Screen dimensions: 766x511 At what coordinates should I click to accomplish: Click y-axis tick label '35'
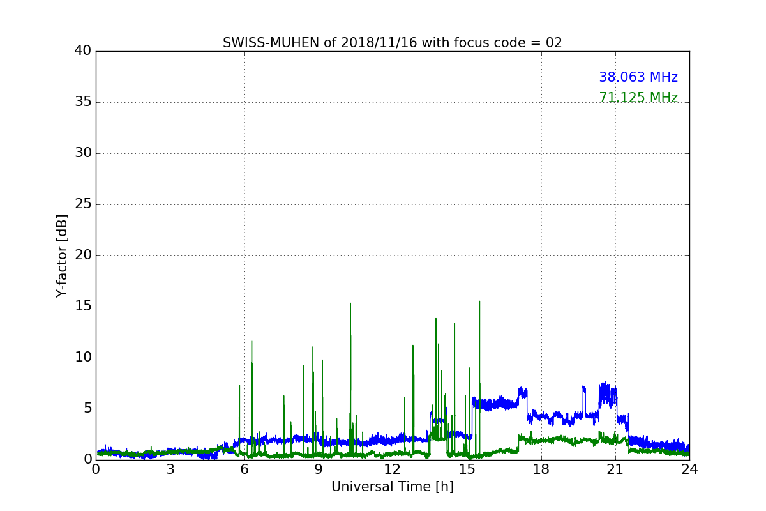83,102
